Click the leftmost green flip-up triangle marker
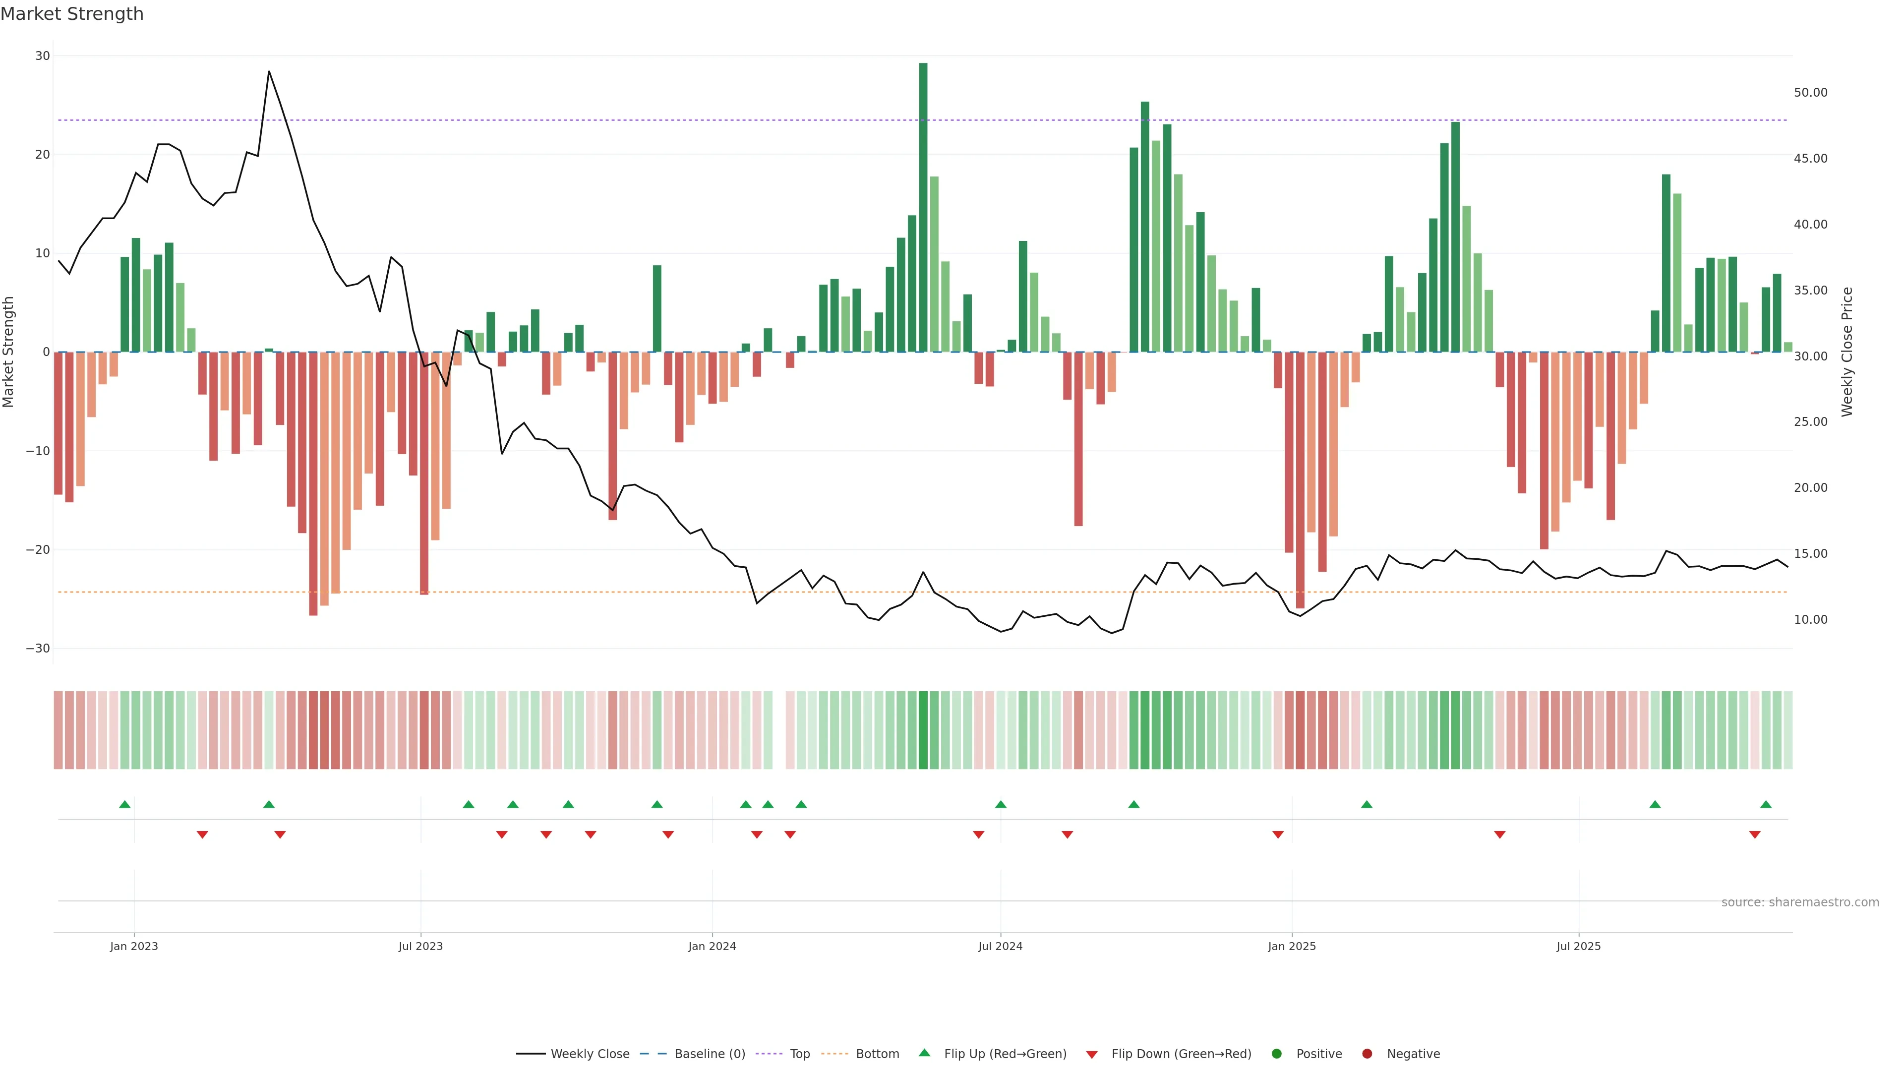Screen dimensions: 1904x1071 125,804
